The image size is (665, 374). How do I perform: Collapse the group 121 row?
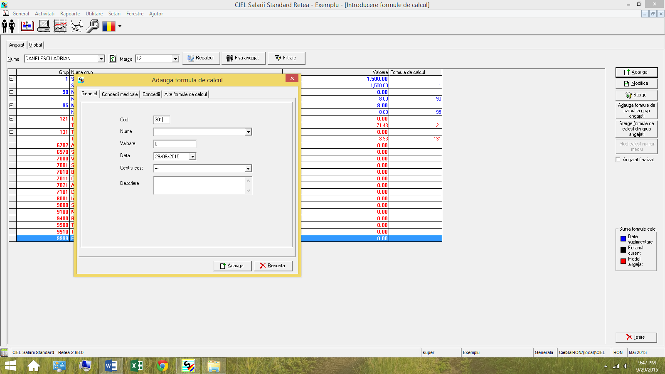(x=12, y=119)
